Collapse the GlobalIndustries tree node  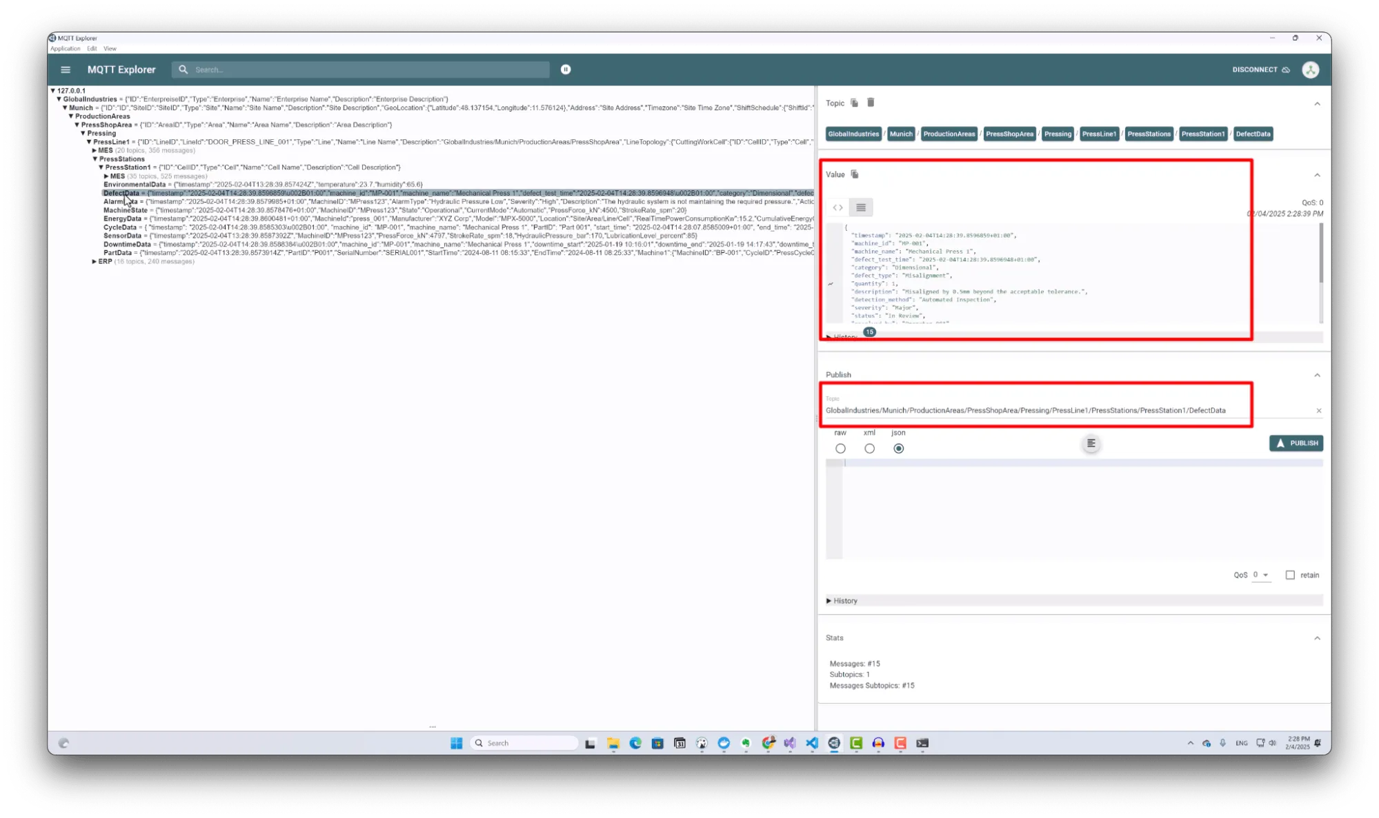pos(59,99)
